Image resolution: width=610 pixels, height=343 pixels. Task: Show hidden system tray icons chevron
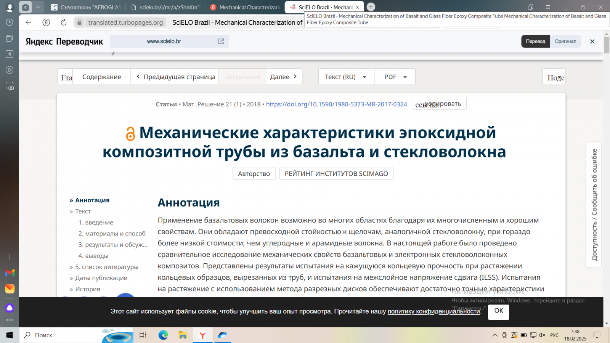[495, 335]
